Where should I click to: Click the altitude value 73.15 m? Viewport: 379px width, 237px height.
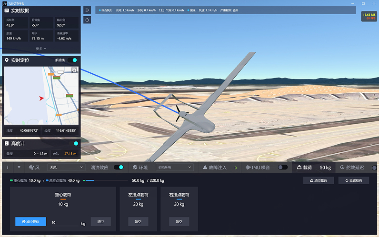(x=38, y=39)
